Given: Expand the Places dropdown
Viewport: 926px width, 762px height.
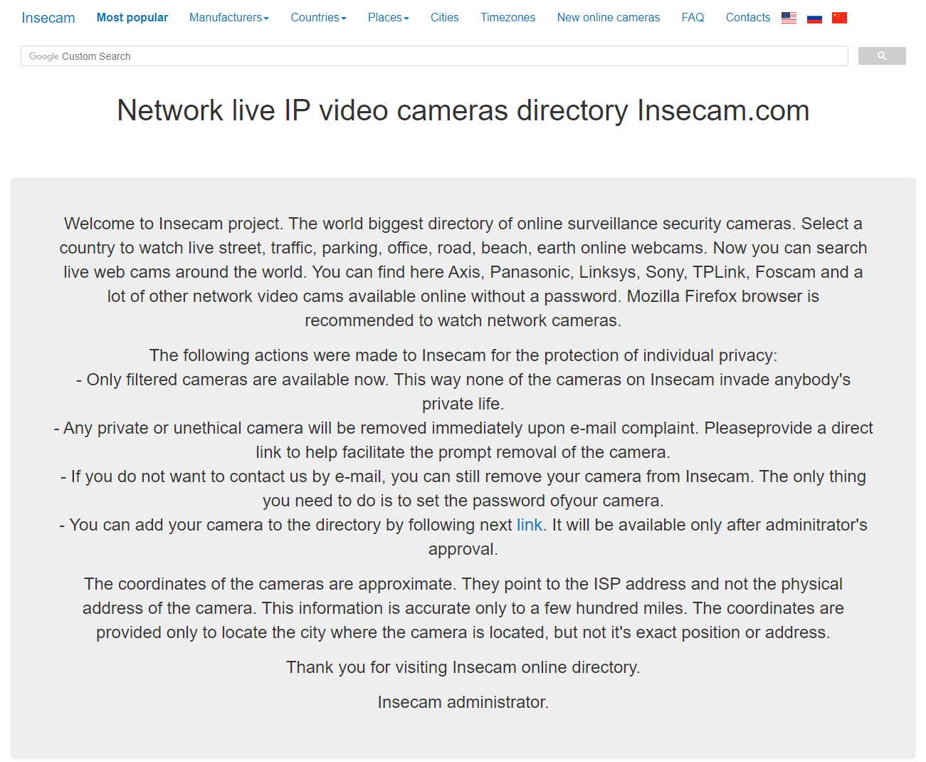Looking at the screenshot, I should tap(388, 18).
